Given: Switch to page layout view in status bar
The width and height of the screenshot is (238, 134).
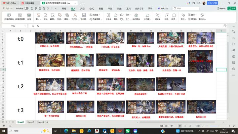Looking at the screenshot, I should click(x=185, y=126).
